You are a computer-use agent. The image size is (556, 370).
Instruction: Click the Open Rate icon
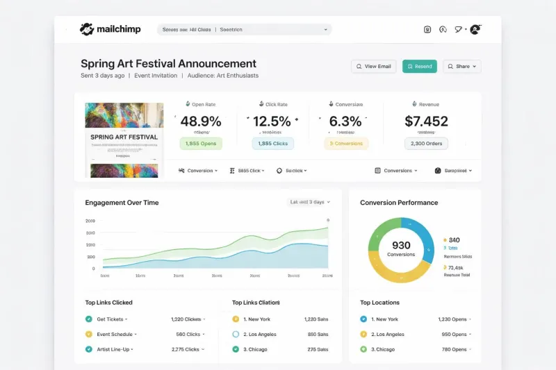[188, 103]
